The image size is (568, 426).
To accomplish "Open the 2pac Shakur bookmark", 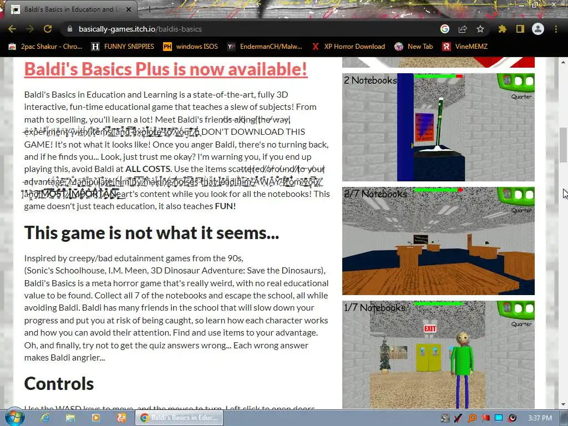I will tap(45, 47).
